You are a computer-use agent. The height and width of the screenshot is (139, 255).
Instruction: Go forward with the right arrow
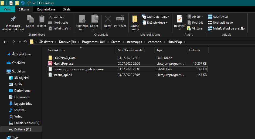click(13, 42)
